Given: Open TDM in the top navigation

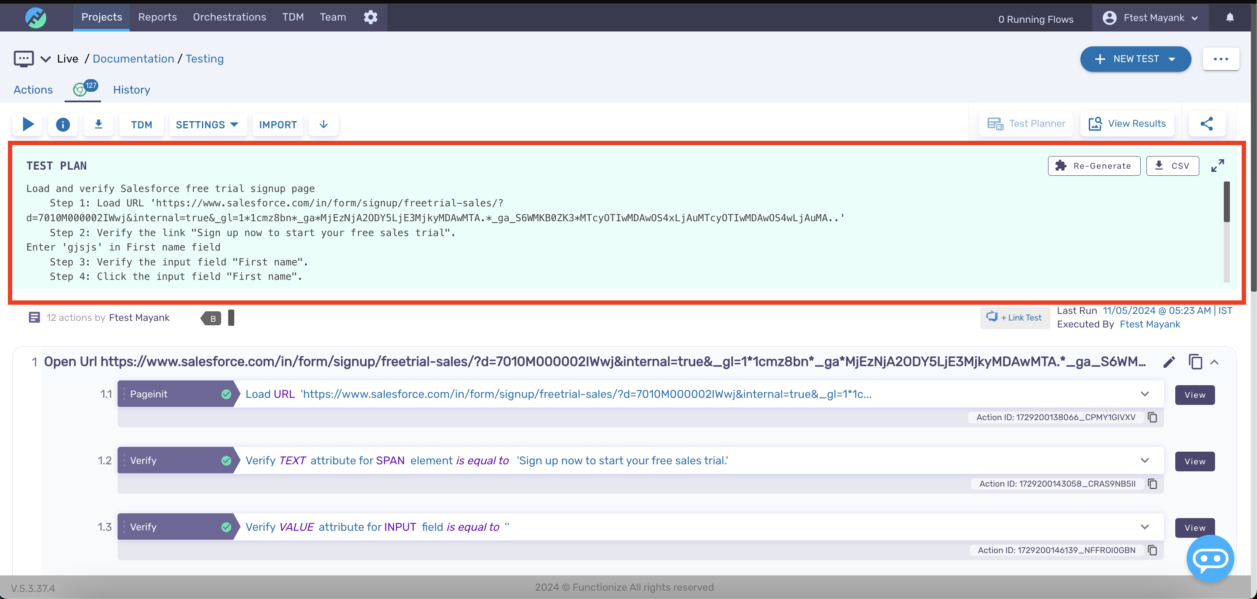Looking at the screenshot, I should coord(293,17).
